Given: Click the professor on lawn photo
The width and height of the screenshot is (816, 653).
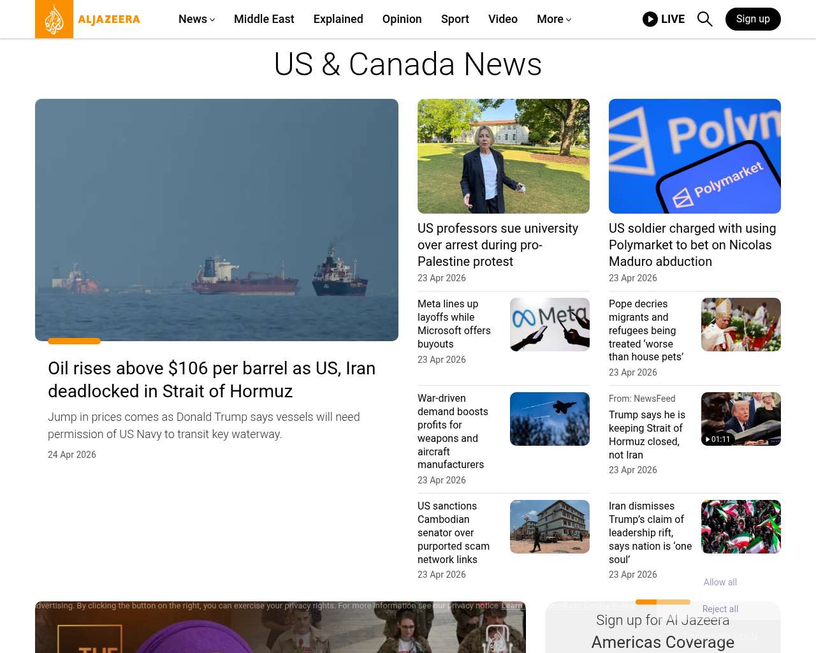Looking at the screenshot, I should pyautogui.click(x=504, y=156).
